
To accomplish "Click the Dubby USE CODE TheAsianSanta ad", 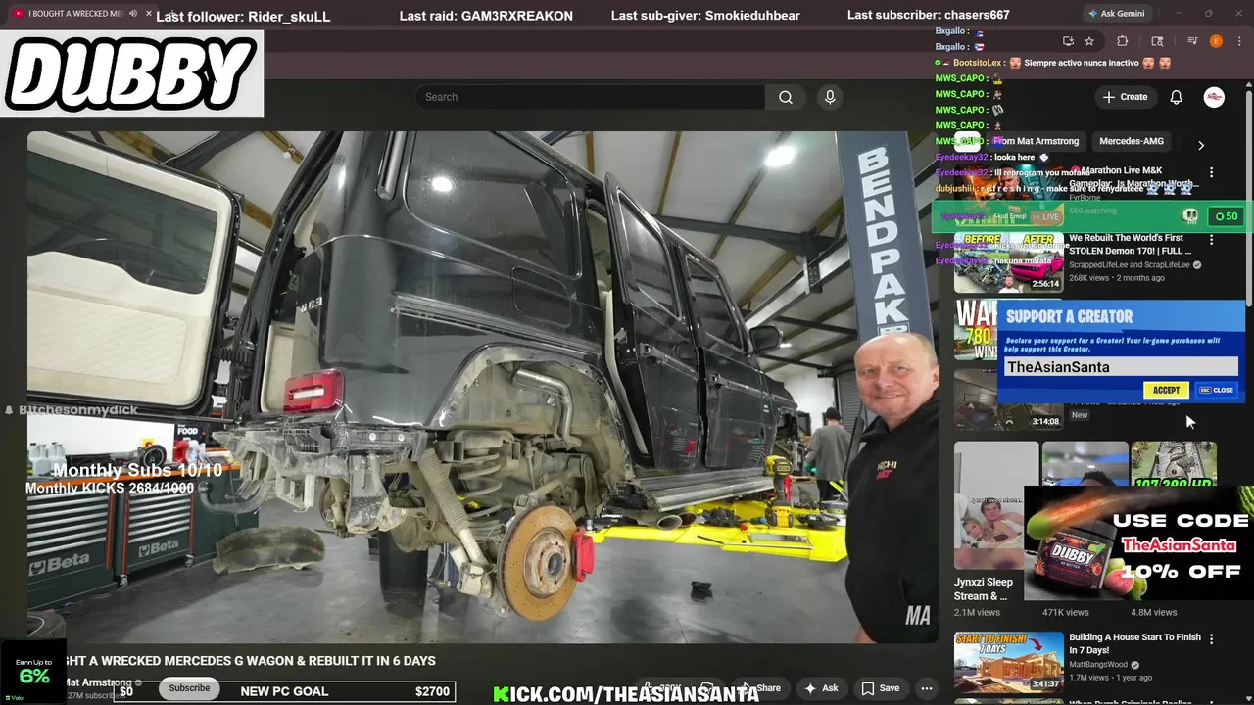I will coord(1138,543).
